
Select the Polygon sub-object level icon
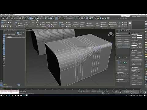coord(124,63)
